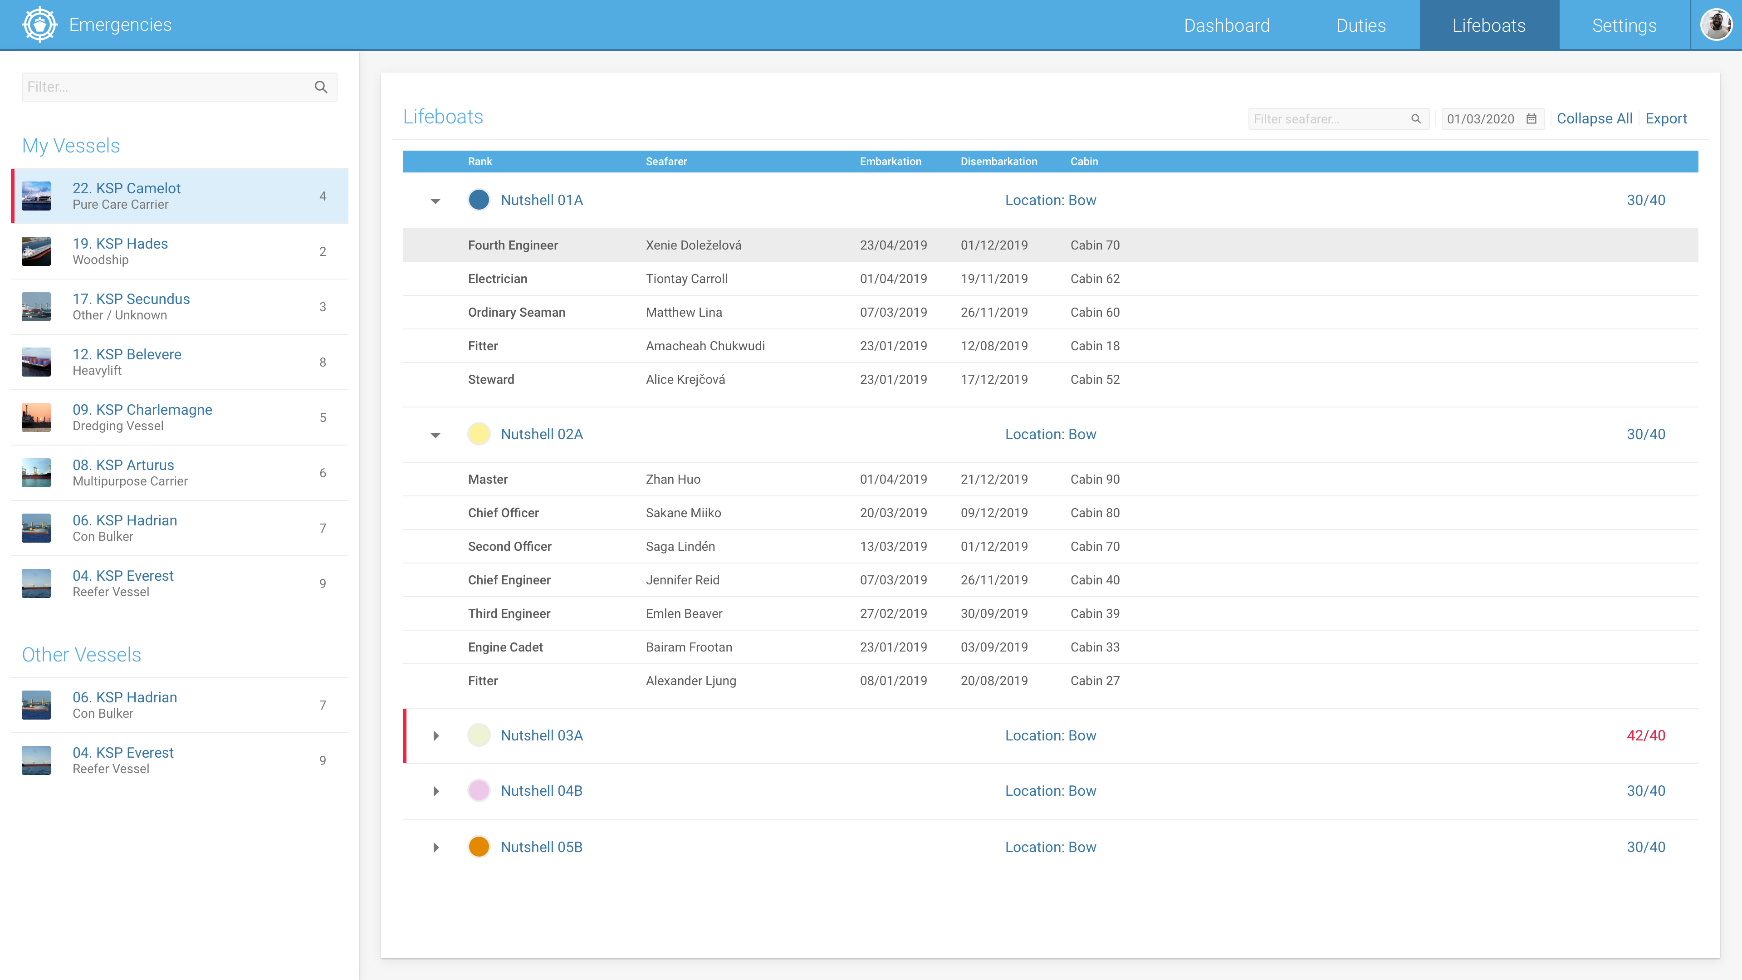Focus the Filter seafarer input field

point(1326,119)
